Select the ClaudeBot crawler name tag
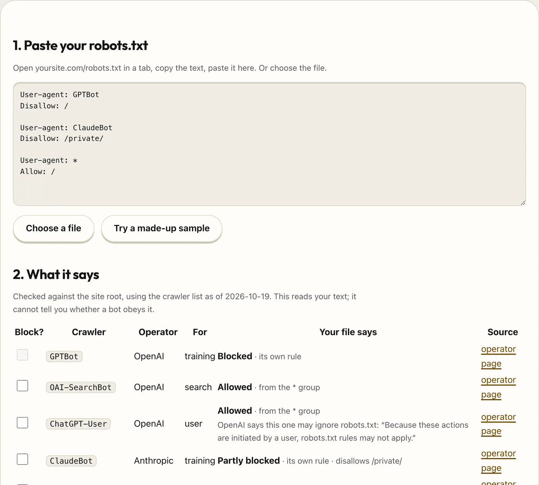This screenshot has width=539, height=485. coord(71,461)
